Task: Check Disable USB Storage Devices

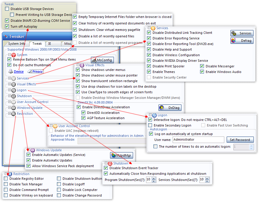Action: click(7, 9)
